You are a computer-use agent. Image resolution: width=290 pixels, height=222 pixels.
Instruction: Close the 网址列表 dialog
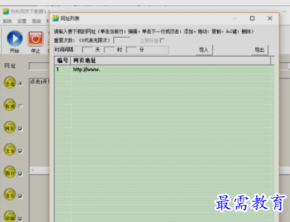tap(270, 18)
